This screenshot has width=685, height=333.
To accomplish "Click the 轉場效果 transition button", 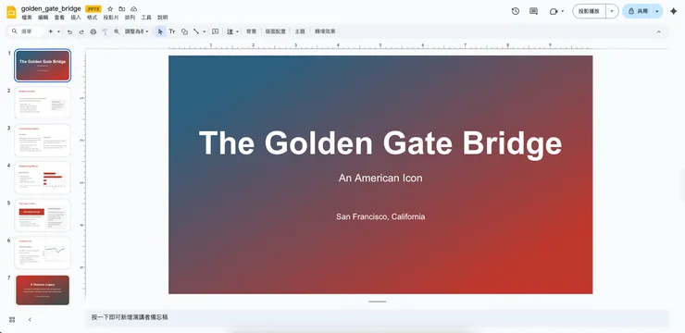I will coord(325,31).
